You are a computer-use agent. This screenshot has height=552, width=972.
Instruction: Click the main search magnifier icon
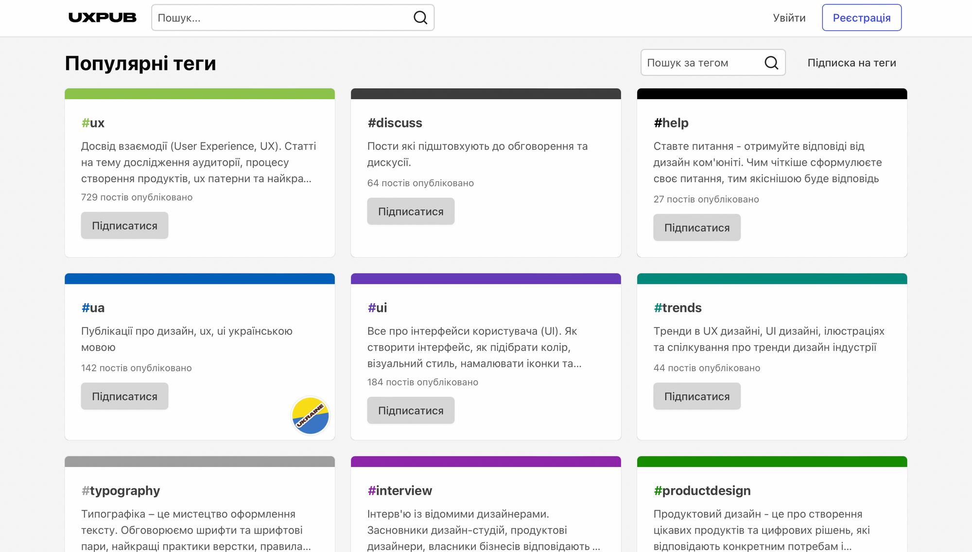(x=420, y=18)
